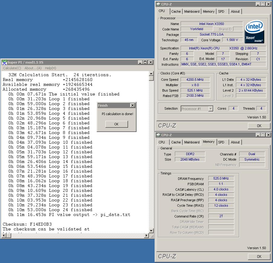Switch to Mainboard tab in top CPU-Z window

pyautogui.click(x=192, y=11)
